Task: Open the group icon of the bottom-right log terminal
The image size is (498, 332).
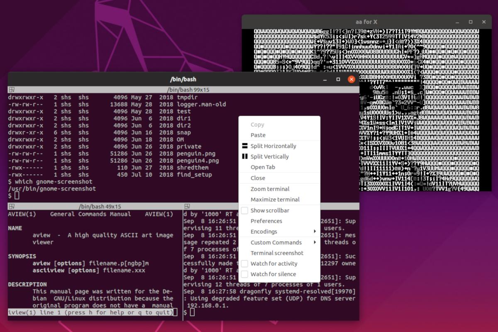Action: pos(187,206)
